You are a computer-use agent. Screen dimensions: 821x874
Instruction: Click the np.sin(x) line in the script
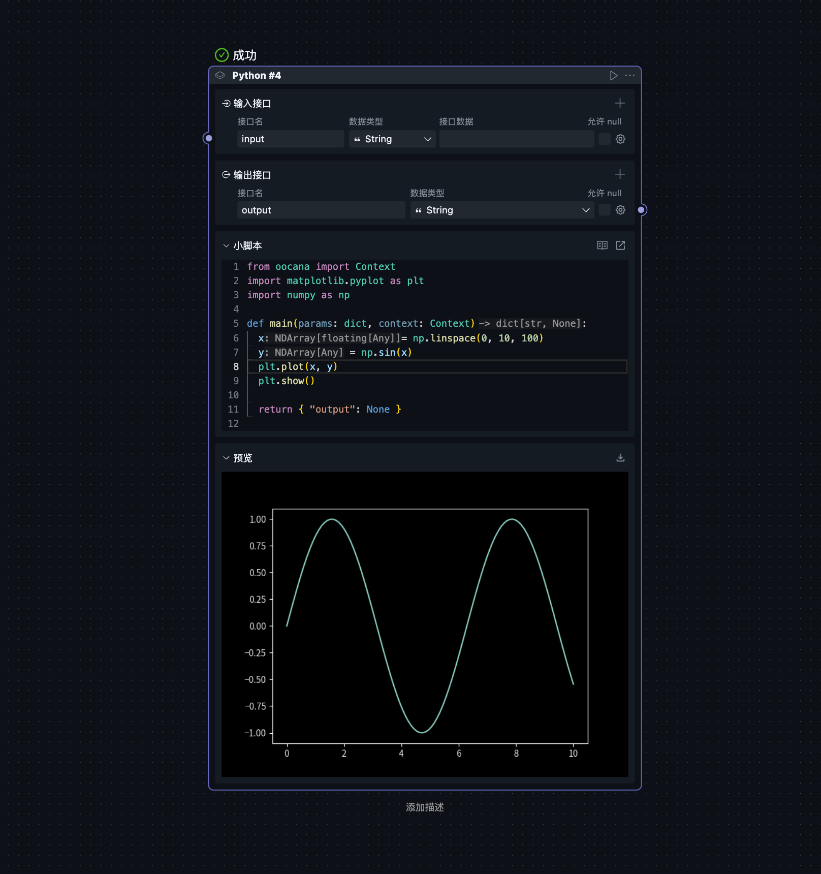(335, 352)
